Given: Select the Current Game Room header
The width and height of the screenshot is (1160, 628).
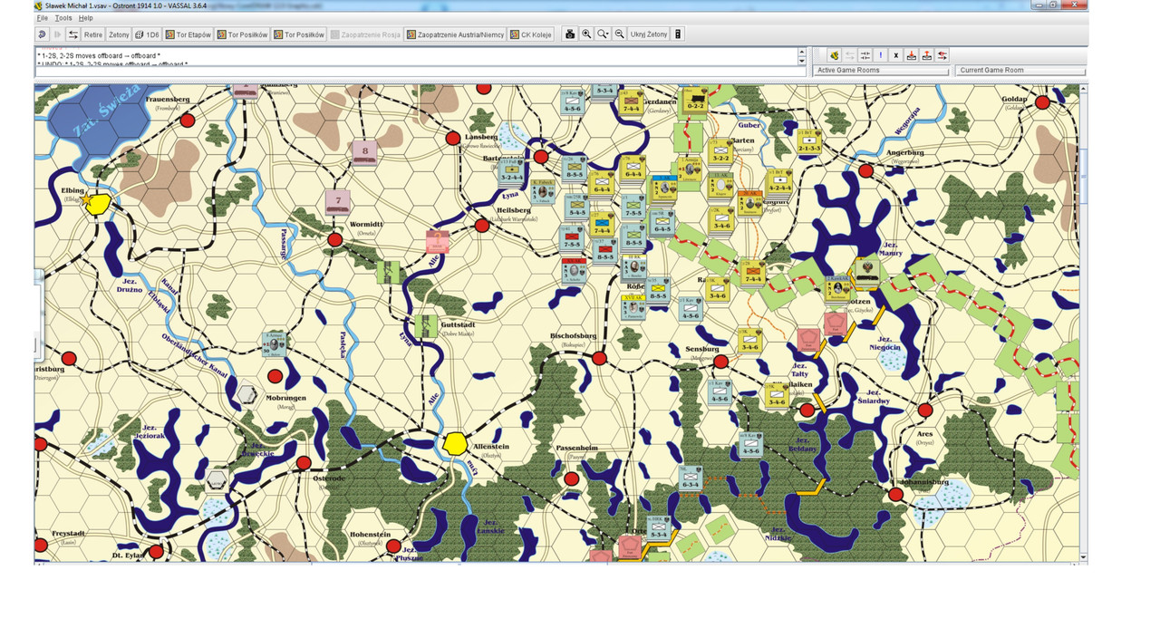Looking at the screenshot, I should point(1020,70).
